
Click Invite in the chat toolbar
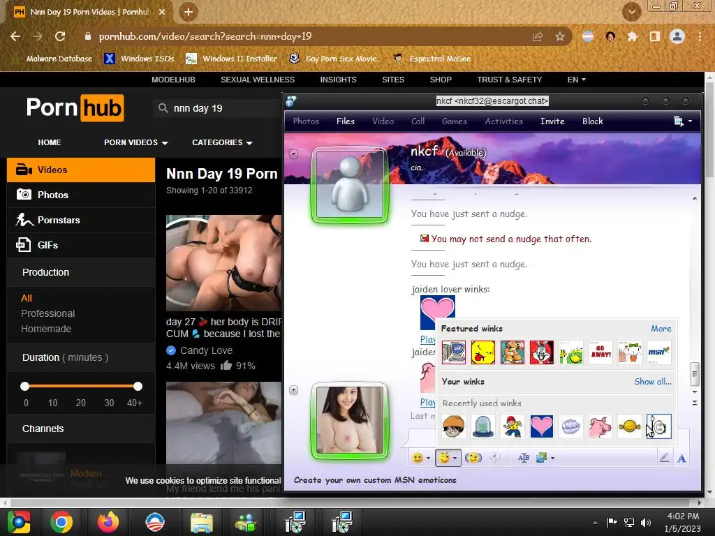click(552, 121)
